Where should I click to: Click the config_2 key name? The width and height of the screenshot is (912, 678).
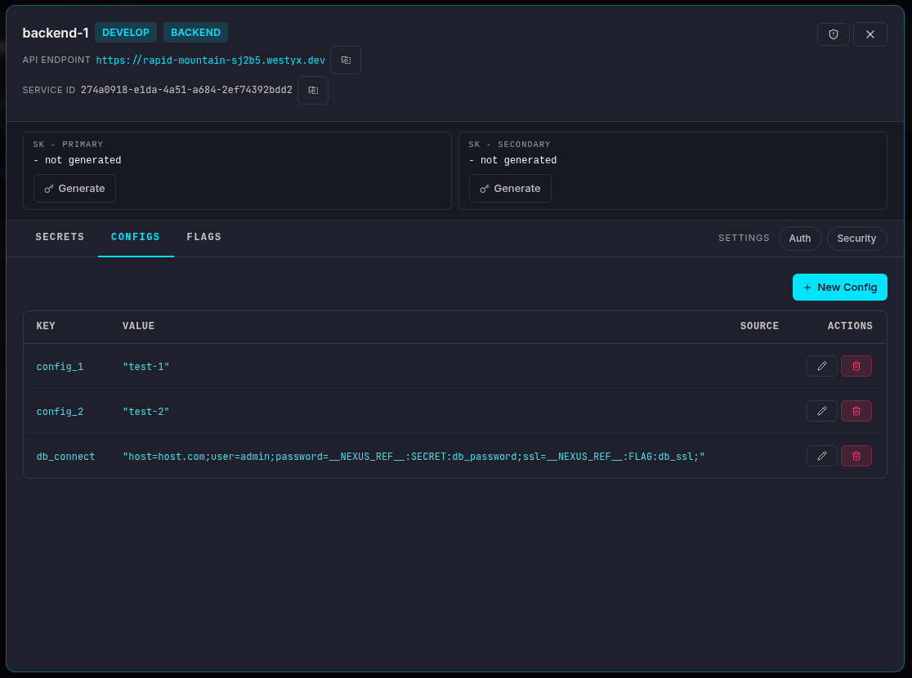click(x=60, y=412)
